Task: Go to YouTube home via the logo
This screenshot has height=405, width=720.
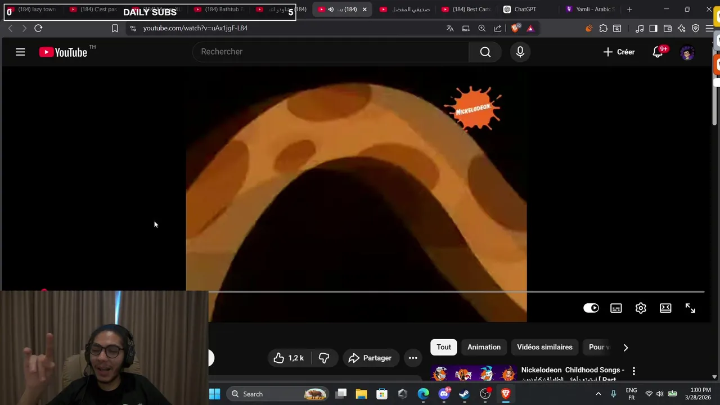Action: [63, 52]
